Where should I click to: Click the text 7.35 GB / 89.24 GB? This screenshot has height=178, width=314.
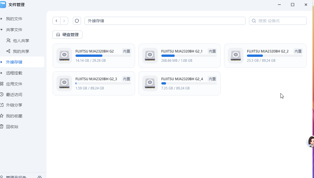pyautogui.click(x=176, y=88)
